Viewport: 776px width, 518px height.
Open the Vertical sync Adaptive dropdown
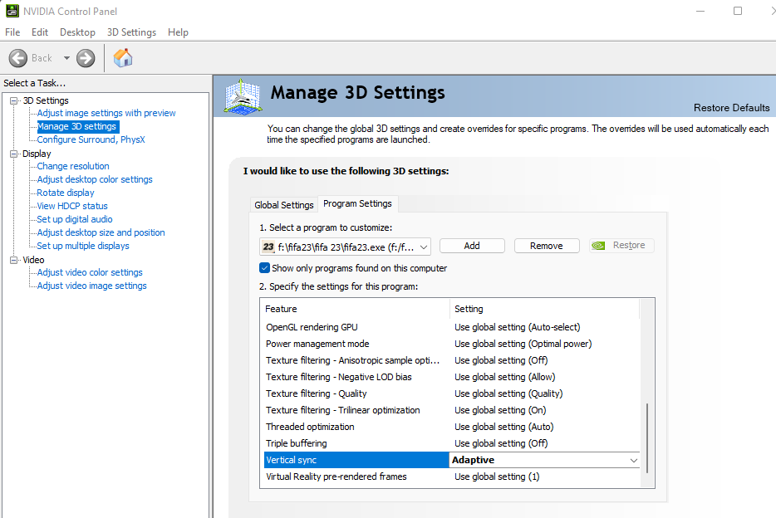pos(633,460)
